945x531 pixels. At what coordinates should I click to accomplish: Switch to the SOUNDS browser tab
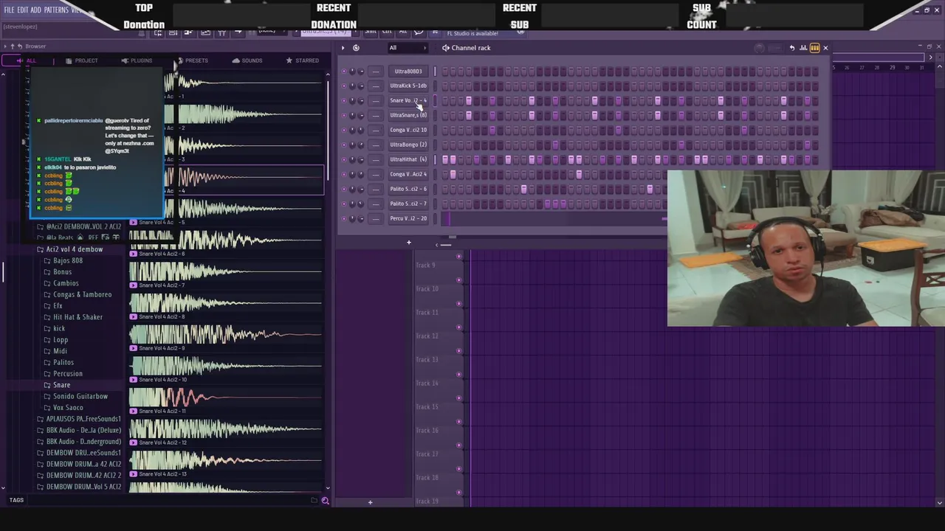coord(247,60)
